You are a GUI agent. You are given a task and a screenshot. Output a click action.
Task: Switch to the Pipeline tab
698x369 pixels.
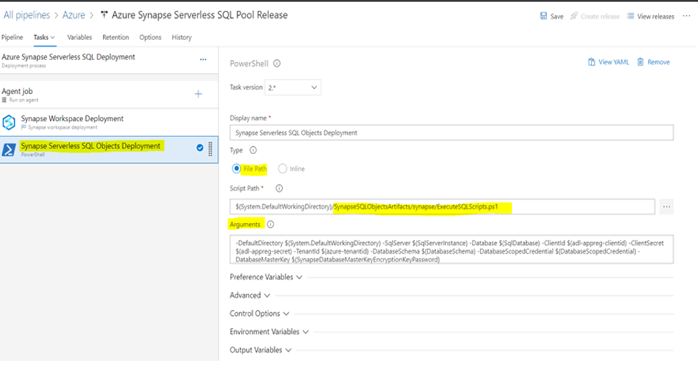12,37
